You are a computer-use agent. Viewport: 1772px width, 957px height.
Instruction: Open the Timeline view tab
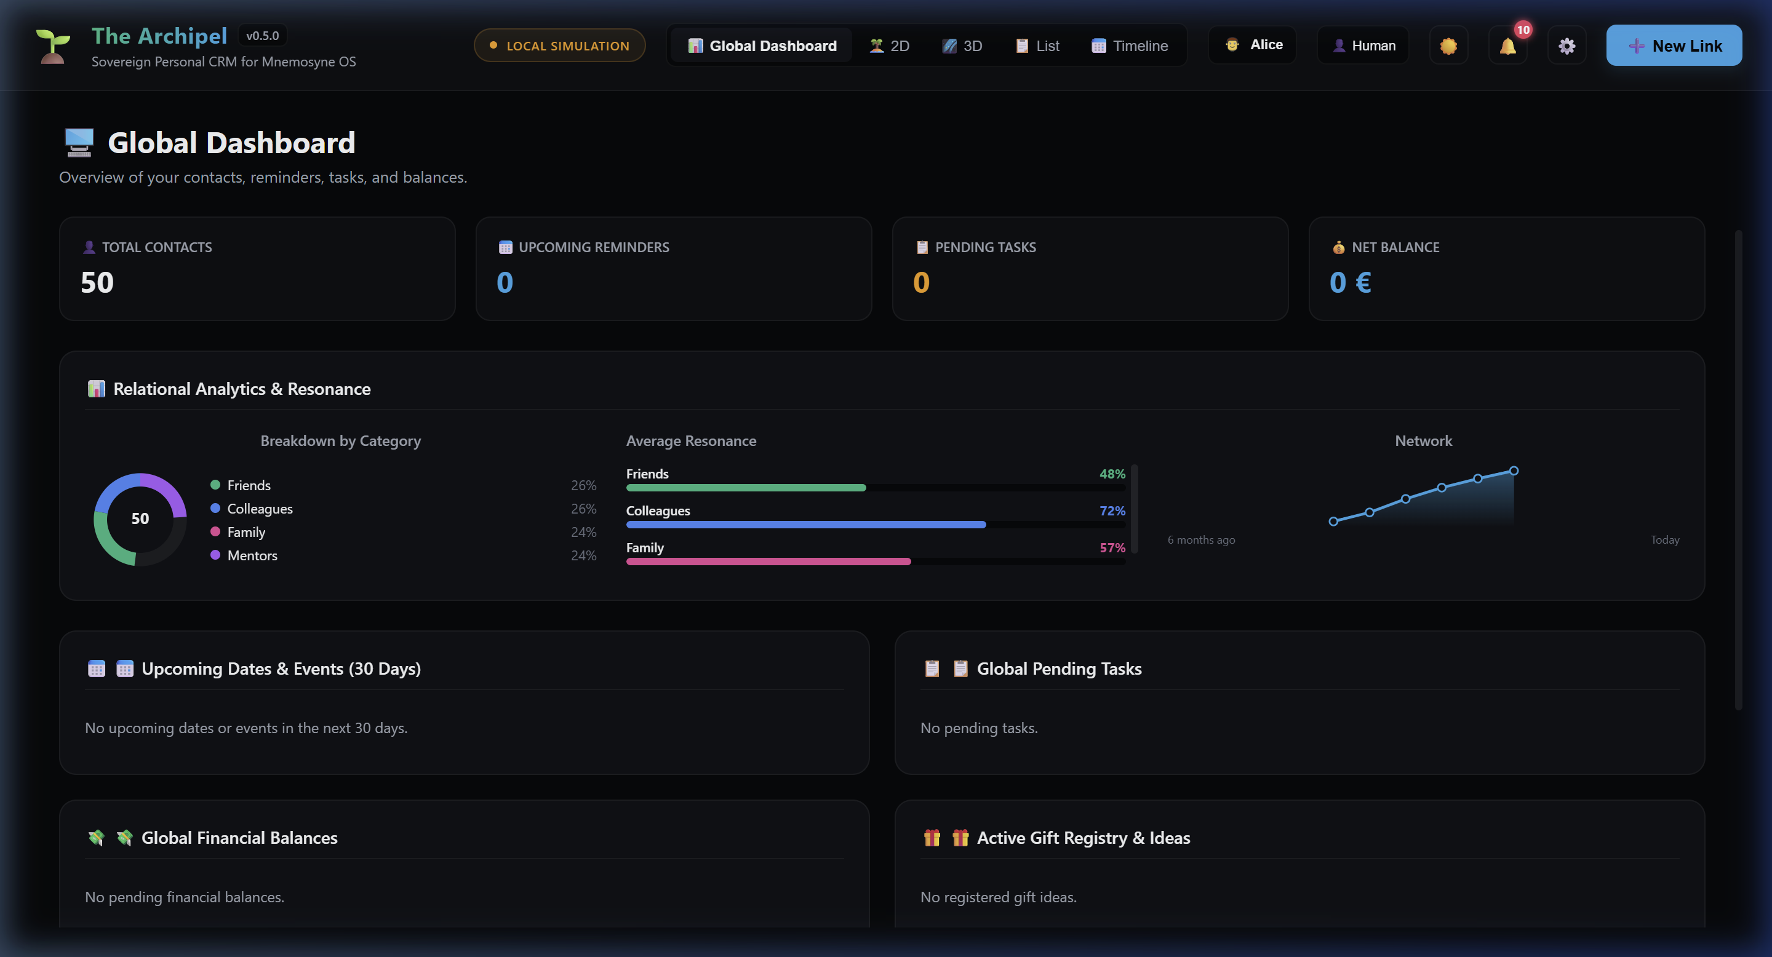(x=1130, y=46)
